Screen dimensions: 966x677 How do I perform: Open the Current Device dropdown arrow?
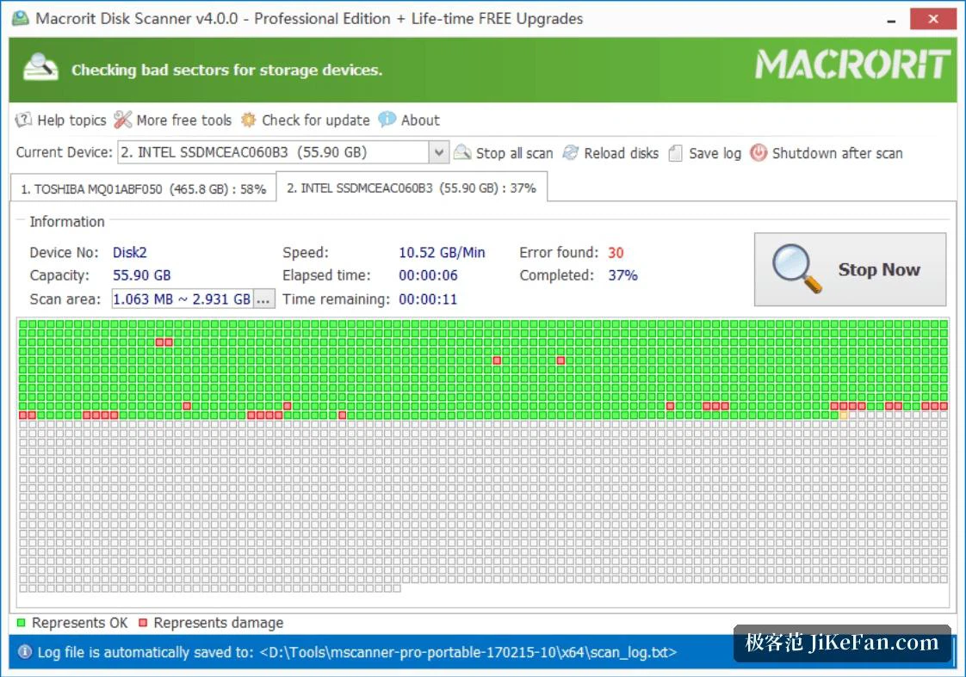[x=438, y=152]
